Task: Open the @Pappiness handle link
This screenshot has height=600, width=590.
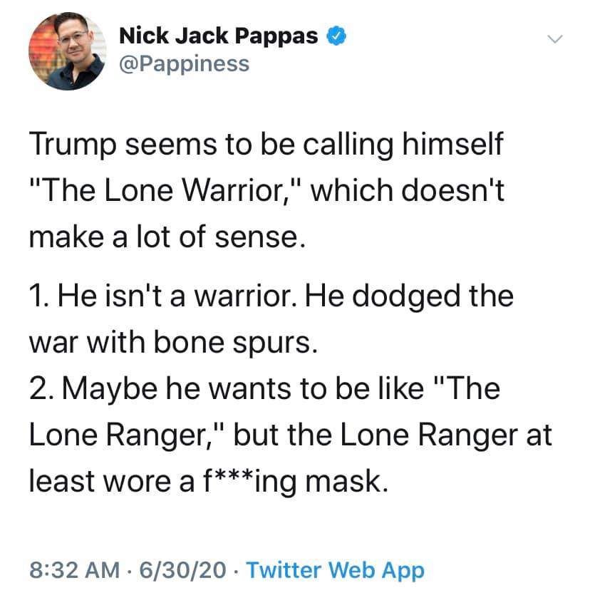Action: (x=184, y=63)
